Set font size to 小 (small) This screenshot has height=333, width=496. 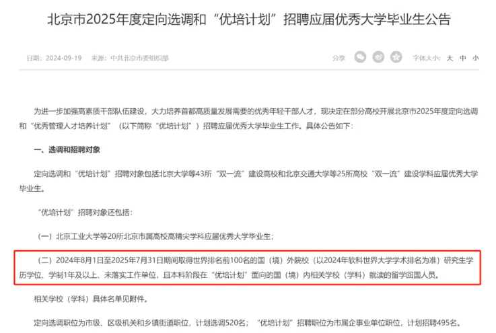pos(475,58)
